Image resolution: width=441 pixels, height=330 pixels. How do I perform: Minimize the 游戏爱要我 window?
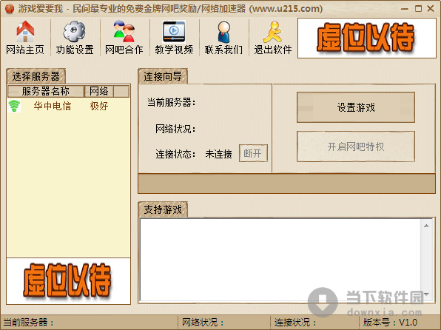tap(405, 9)
